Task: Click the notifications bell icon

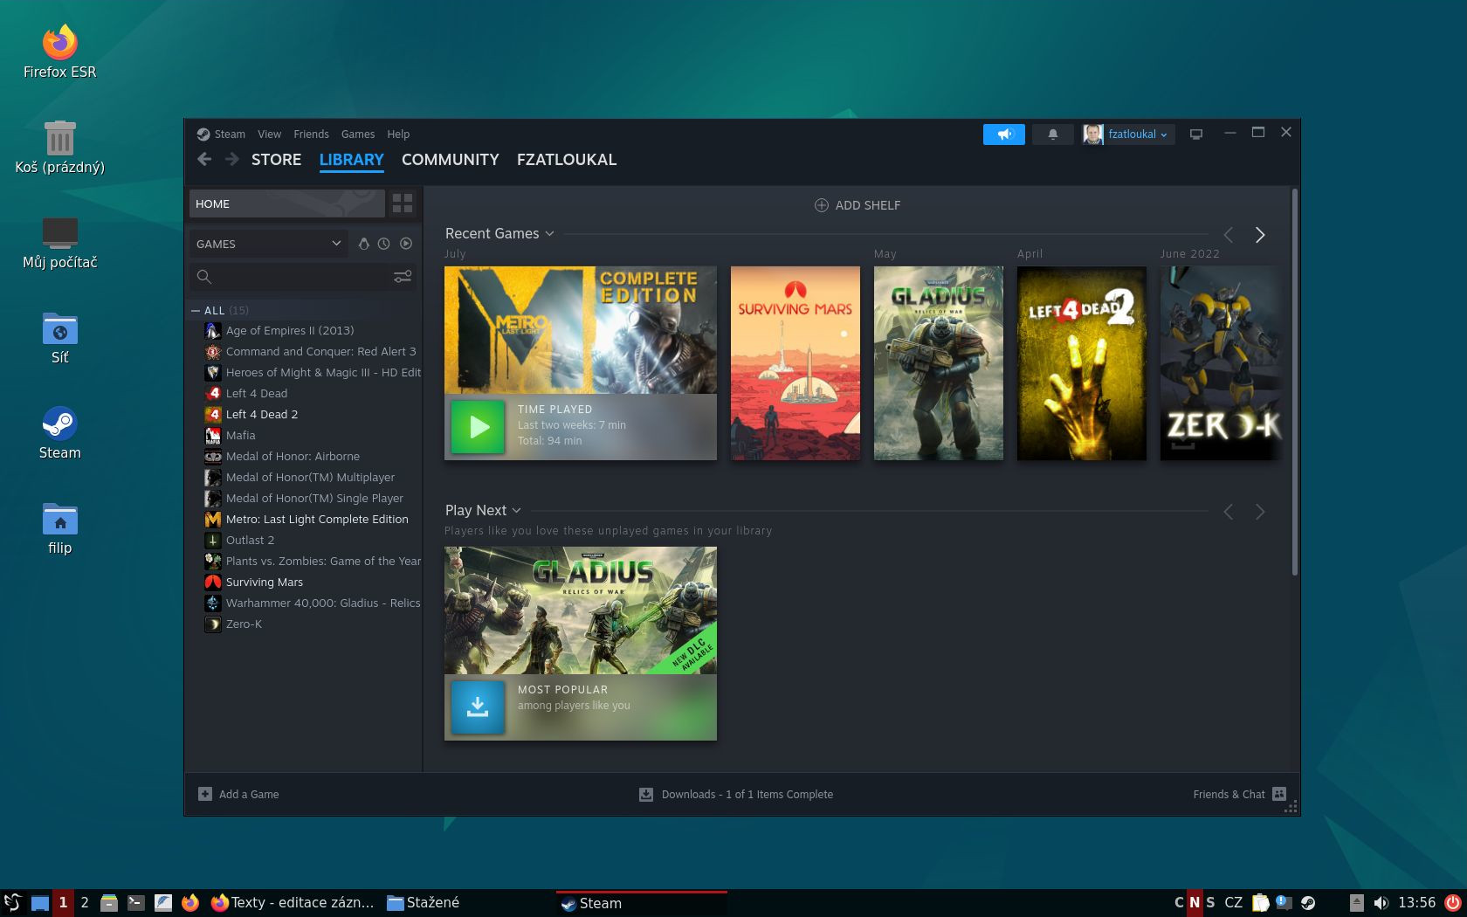Action: [1052, 134]
